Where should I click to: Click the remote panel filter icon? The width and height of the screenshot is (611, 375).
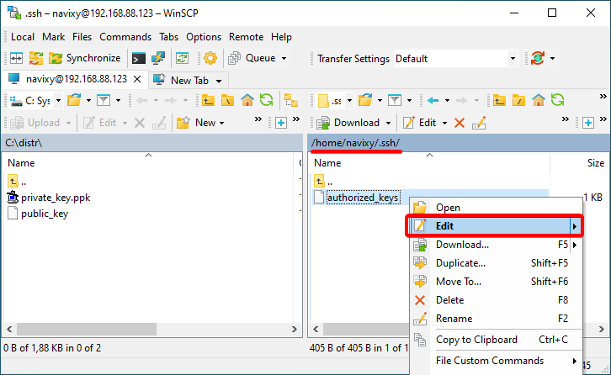tap(395, 100)
